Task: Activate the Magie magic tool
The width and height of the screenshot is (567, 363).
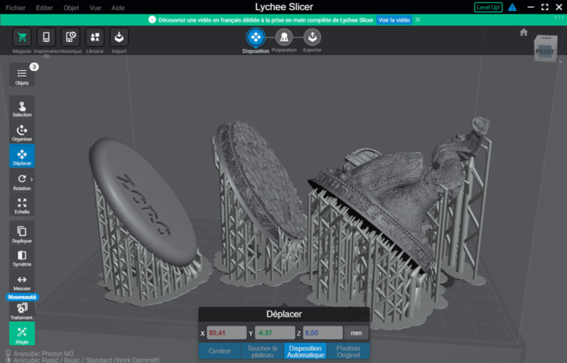Action: tap(22, 334)
